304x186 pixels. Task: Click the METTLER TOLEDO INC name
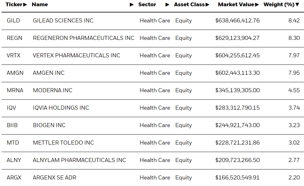click(64, 143)
